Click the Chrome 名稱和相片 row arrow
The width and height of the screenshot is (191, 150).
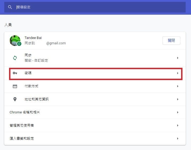pyautogui.click(x=178, y=112)
